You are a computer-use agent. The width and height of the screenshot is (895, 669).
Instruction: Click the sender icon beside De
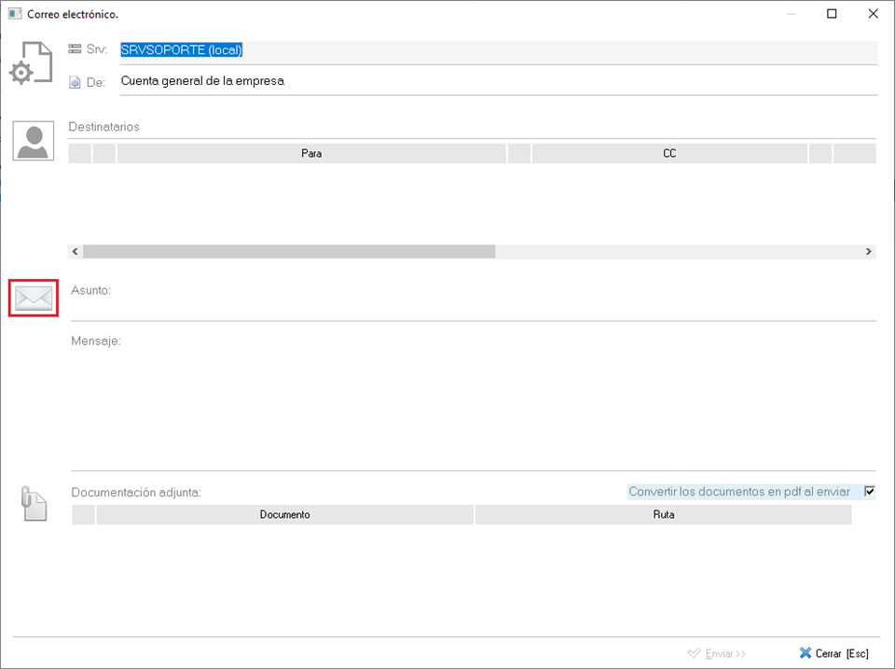[x=76, y=82]
